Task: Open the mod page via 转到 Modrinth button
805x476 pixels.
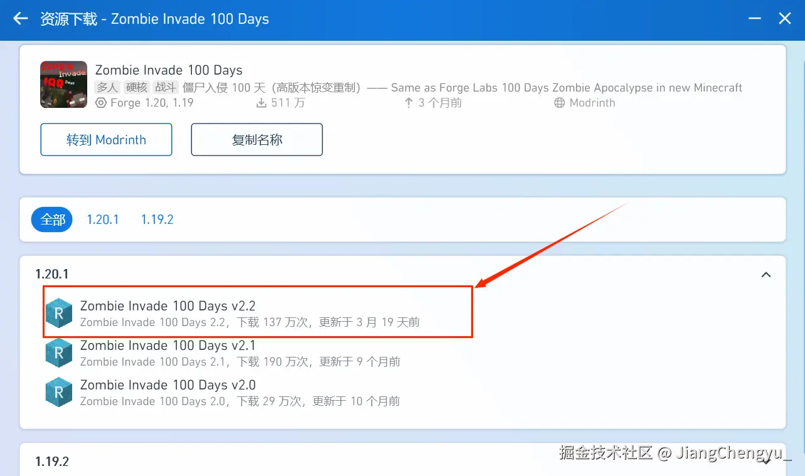Action: 106,139
